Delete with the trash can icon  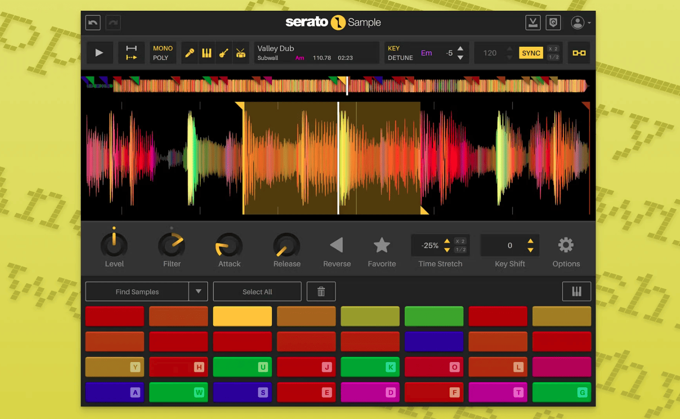click(x=321, y=292)
